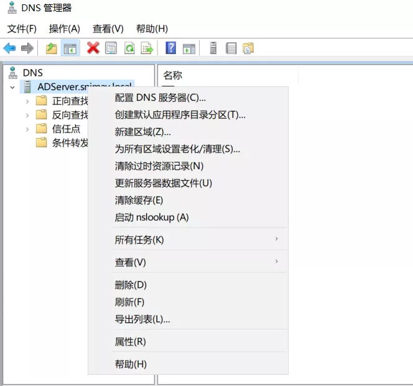Screen dimensions: 413x386
Task: Click the 名称 column header
Action: 173,75
